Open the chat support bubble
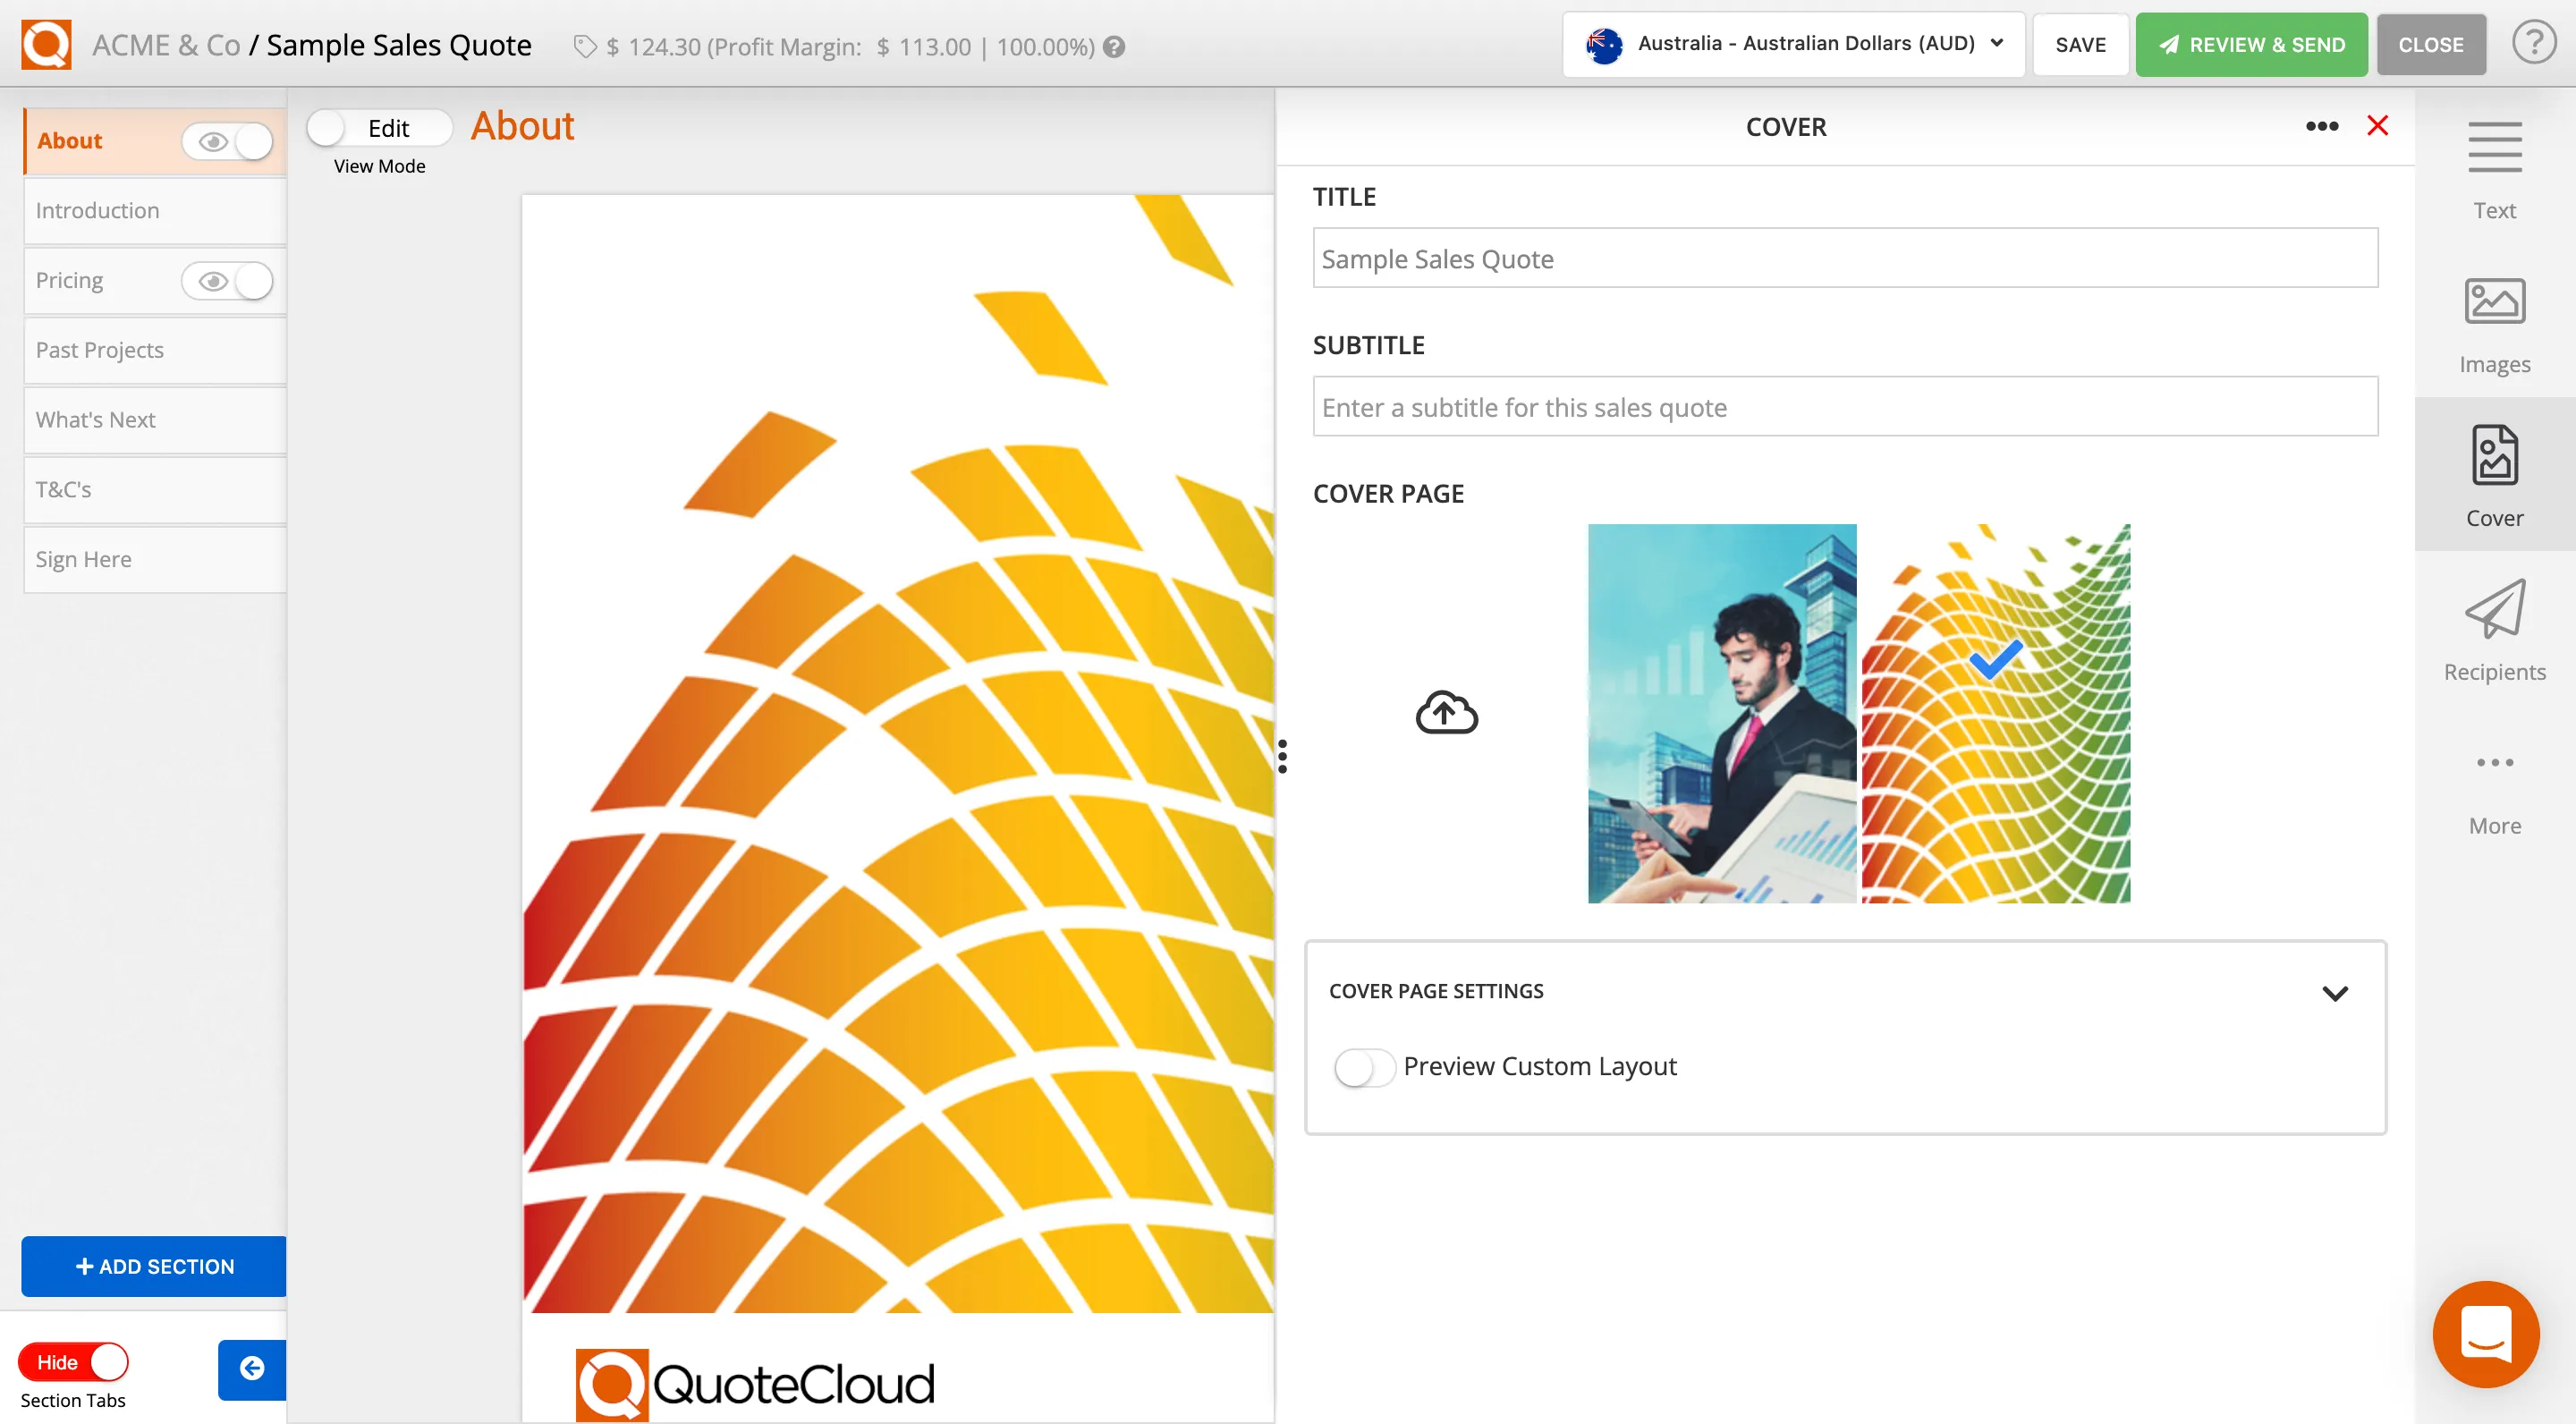 point(2486,1334)
